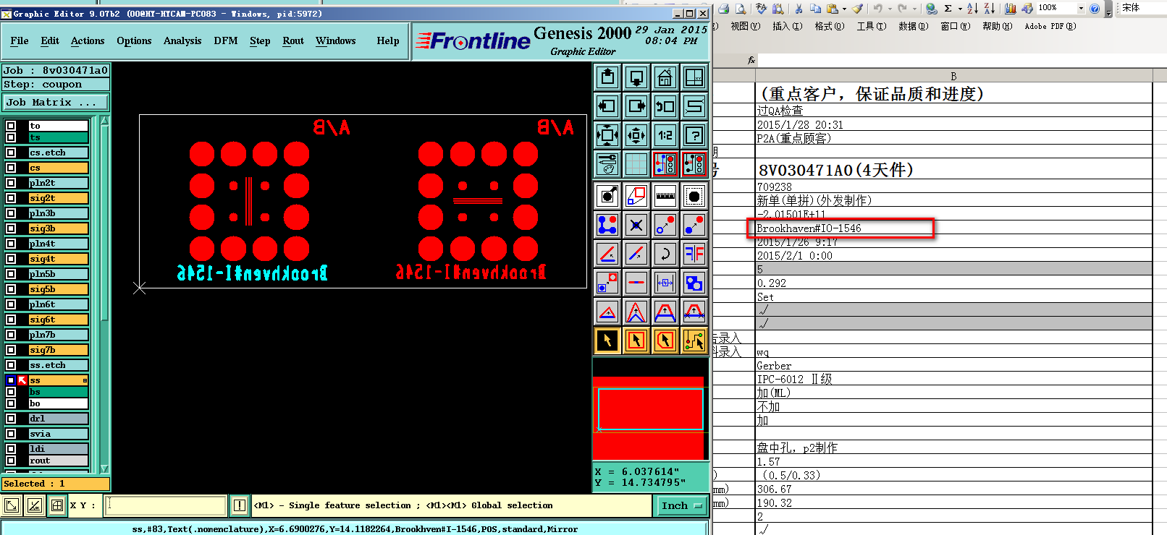The image size is (1167, 535).
Task: Click the Excel AutoSum sigma icon
Action: click(x=948, y=9)
